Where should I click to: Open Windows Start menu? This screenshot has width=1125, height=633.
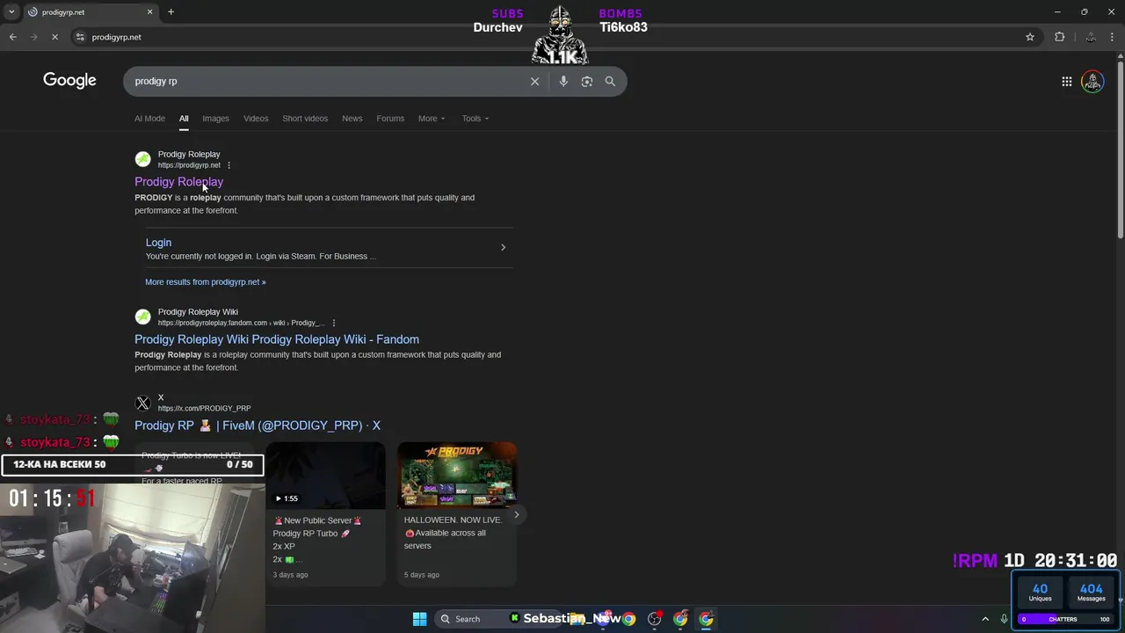click(419, 619)
